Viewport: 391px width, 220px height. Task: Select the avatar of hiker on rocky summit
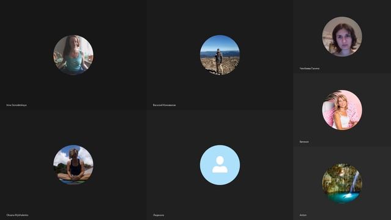[220, 55]
